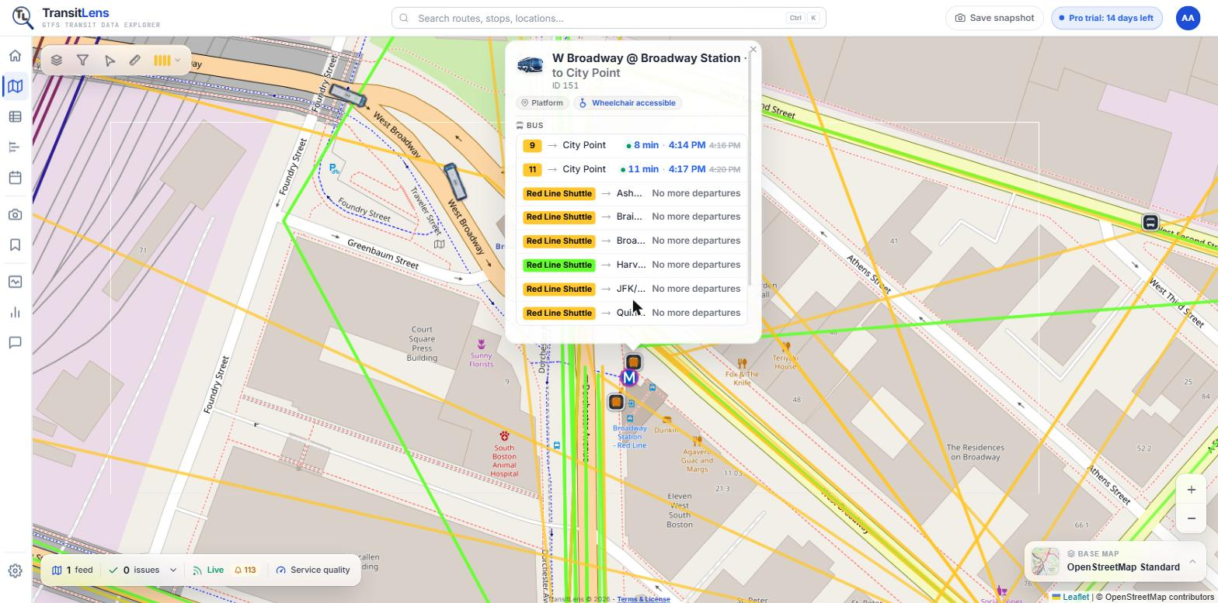This screenshot has width=1218, height=603.
Task: Click the filter funnel tool
Action: tap(83, 60)
